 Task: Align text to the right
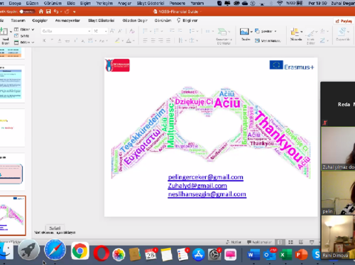160,40
